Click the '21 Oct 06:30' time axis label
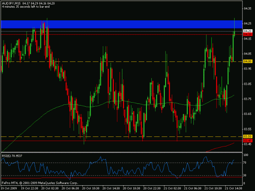Image resolution: width=255 pixels, height=191 pixels. pos(193,188)
